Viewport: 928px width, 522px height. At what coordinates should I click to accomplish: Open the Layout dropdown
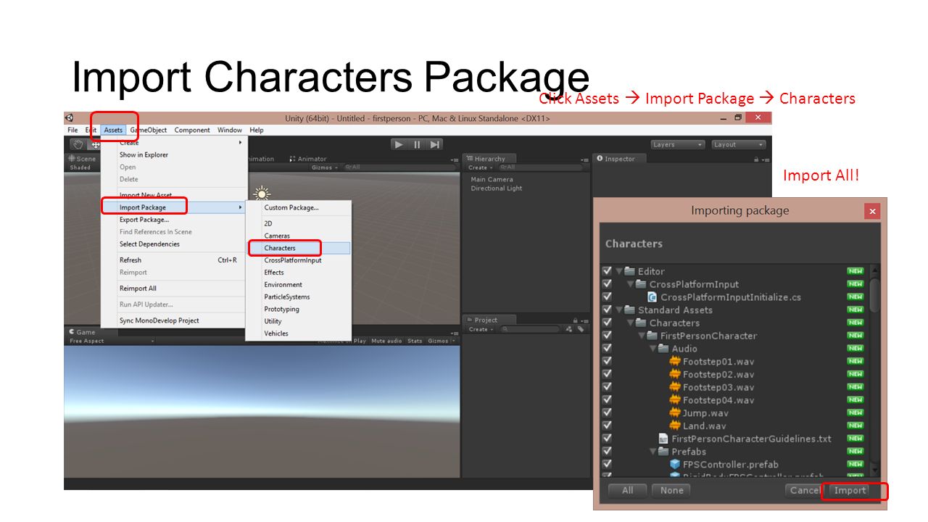tap(738, 144)
